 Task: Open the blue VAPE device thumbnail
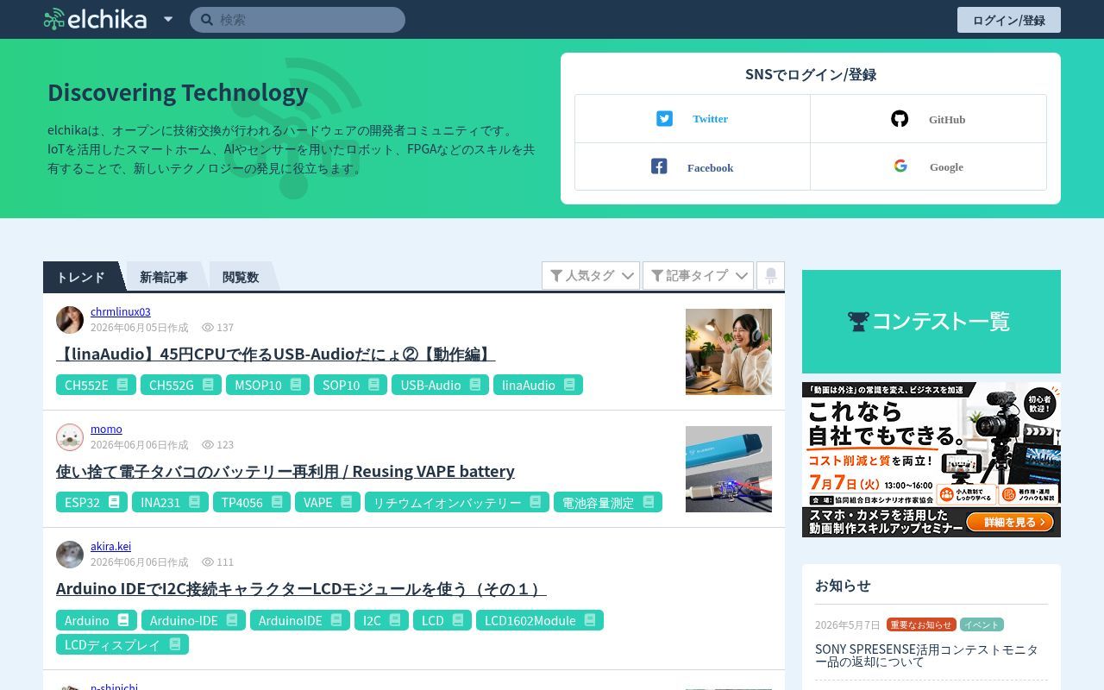coord(729,469)
